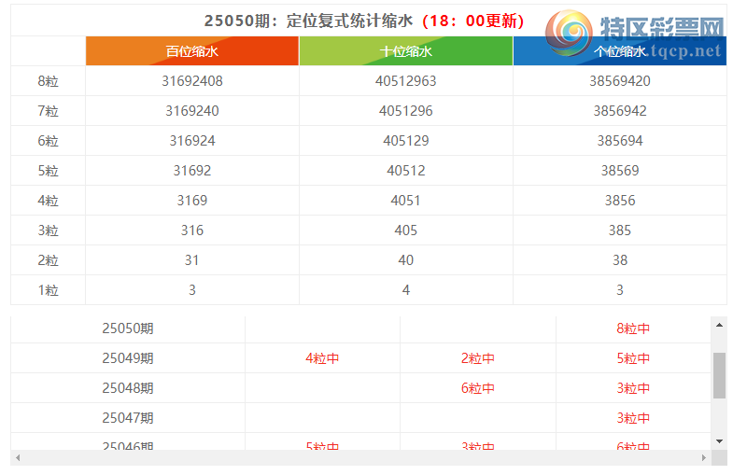Click the red 8粒中 result for 25050期
The image size is (733, 475).
[x=633, y=328]
